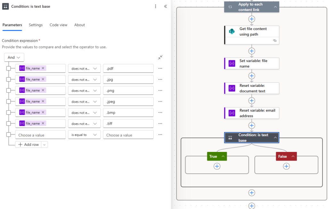Image resolution: width=328 pixels, height=209 pixels.
Task: Open more options for the .png row
Action: click(160, 90)
